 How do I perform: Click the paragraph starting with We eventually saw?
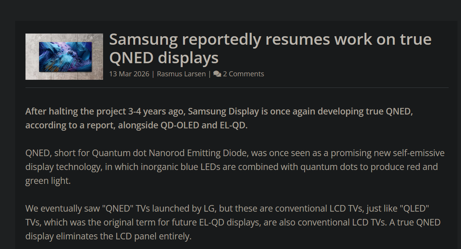(232, 222)
